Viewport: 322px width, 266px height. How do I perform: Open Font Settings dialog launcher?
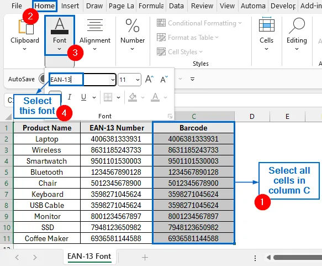pyautogui.click(x=170, y=116)
